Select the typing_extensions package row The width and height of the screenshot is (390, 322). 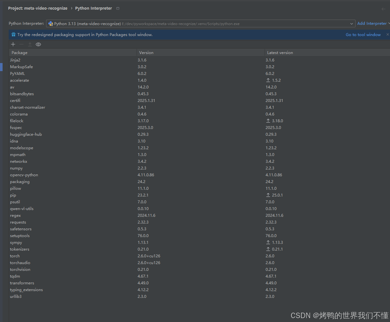200,290
